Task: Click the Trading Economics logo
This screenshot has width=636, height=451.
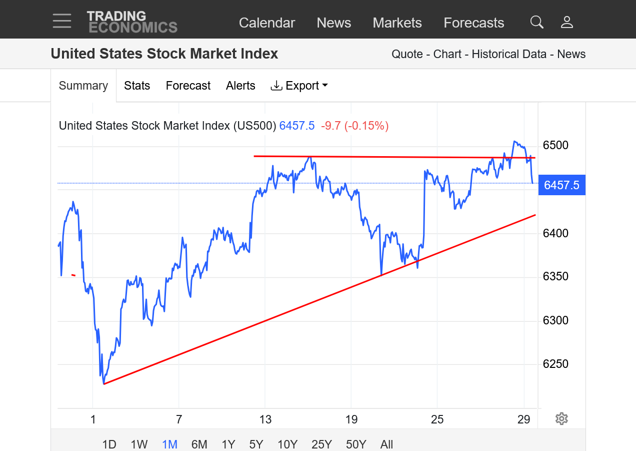Action: coord(132,22)
